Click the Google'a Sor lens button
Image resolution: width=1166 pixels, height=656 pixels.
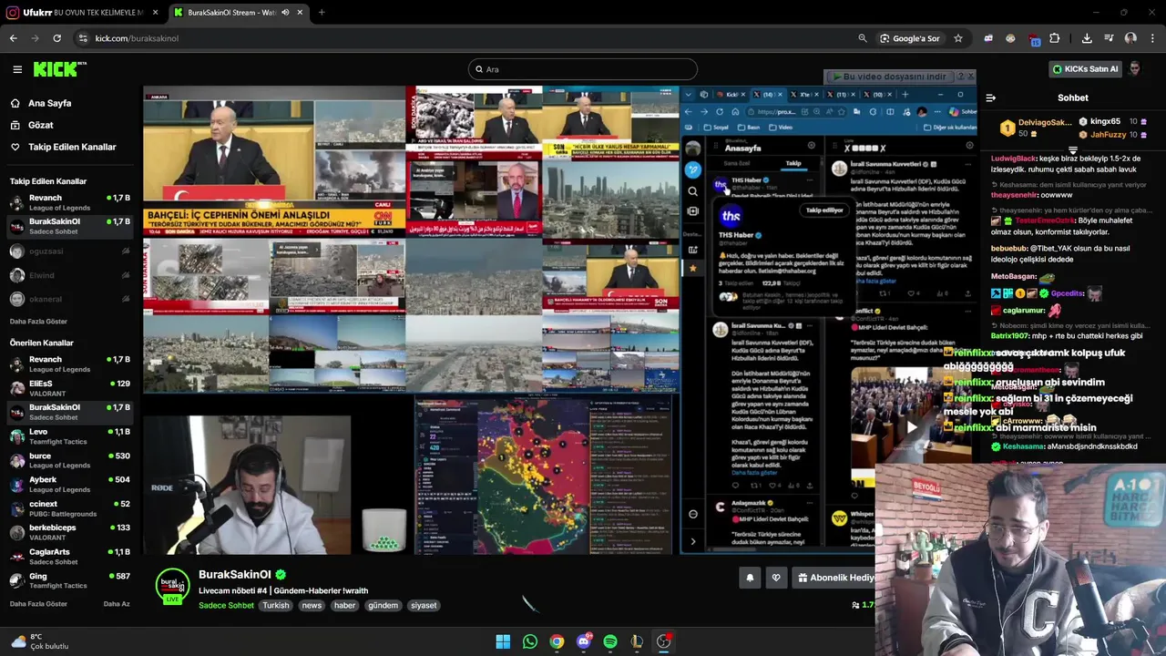[910, 38]
